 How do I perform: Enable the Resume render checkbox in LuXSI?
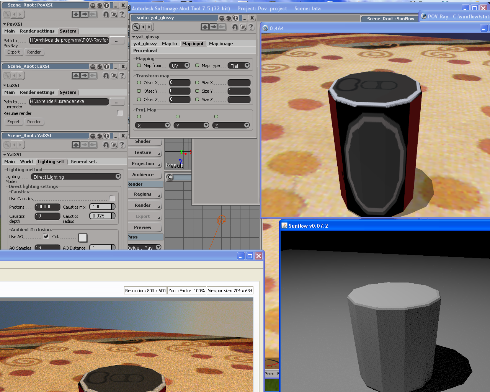pyautogui.click(x=120, y=113)
